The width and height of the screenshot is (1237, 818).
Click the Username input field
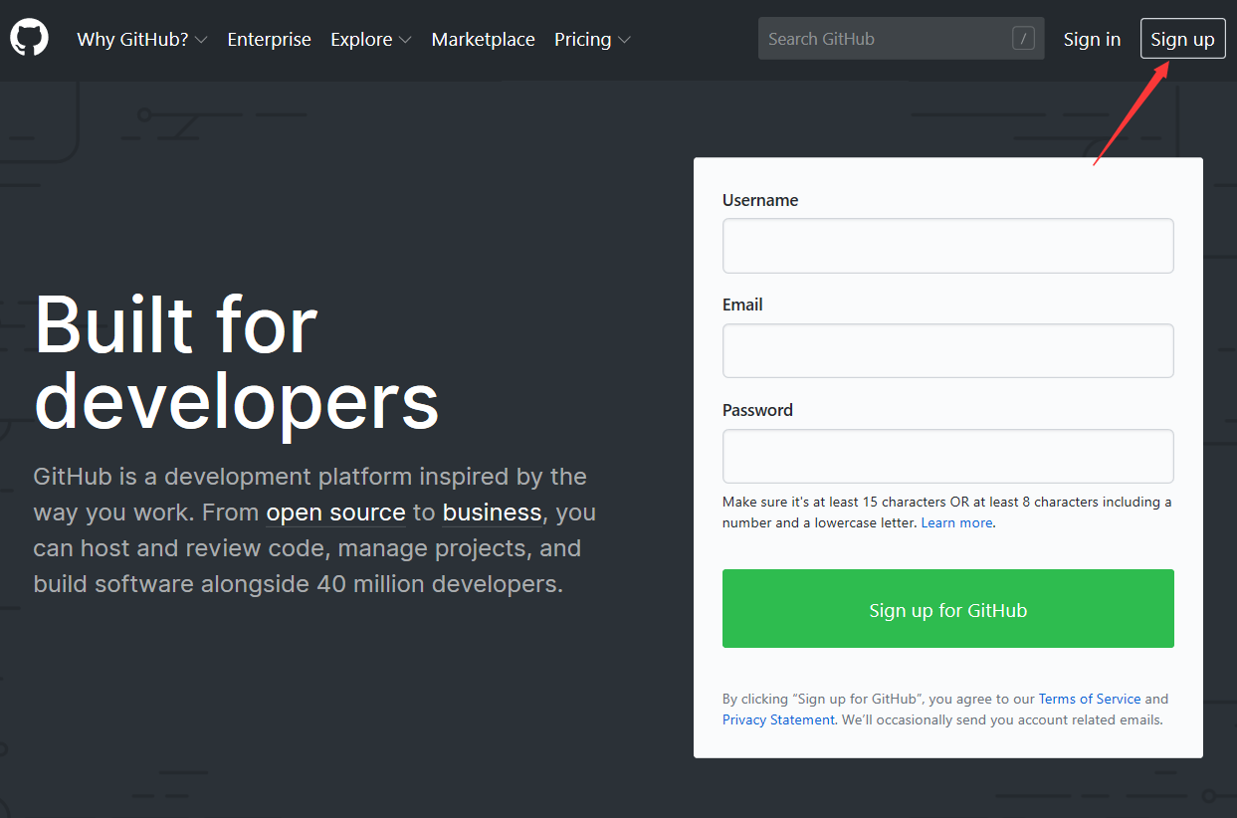[947, 246]
